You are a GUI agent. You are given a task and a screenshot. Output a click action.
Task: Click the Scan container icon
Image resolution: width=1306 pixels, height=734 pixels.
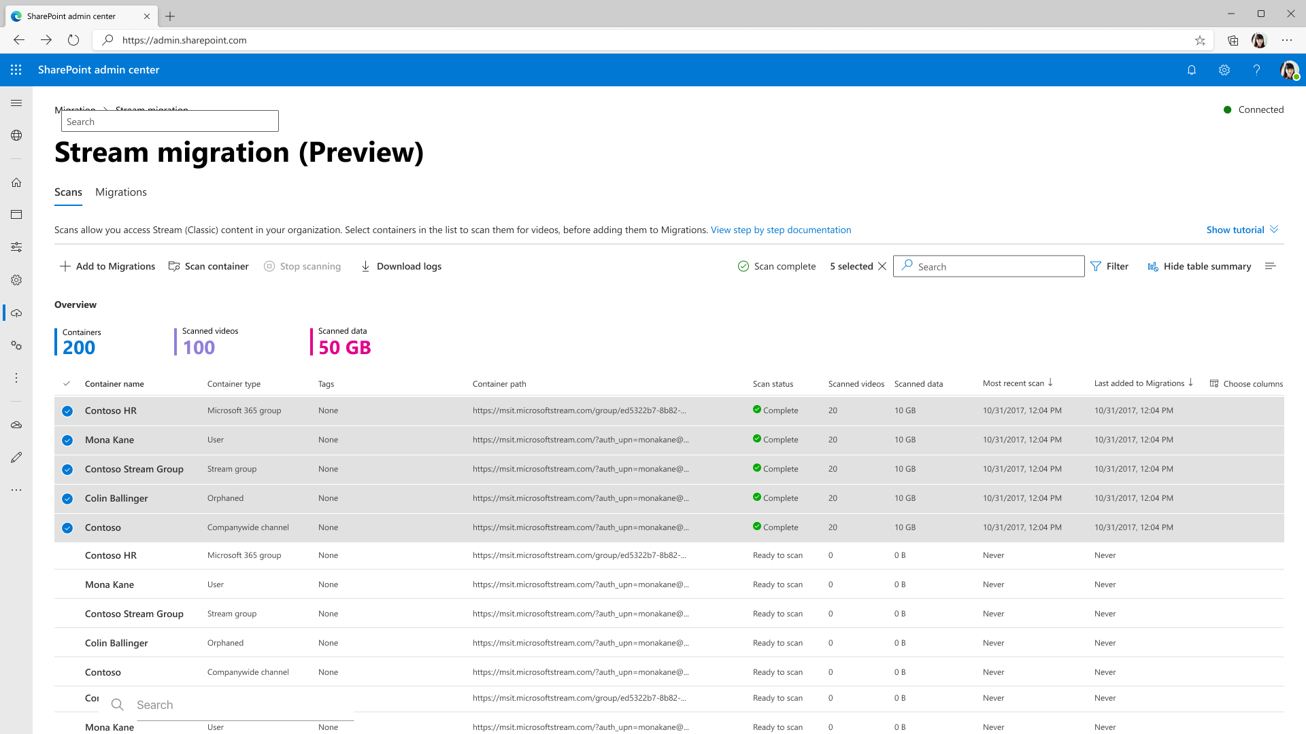pyautogui.click(x=175, y=266)
